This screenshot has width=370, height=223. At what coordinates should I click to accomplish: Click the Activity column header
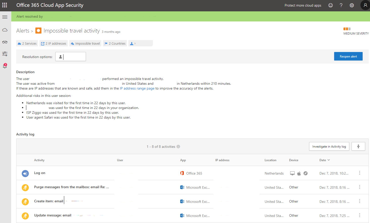click(39, 160)
